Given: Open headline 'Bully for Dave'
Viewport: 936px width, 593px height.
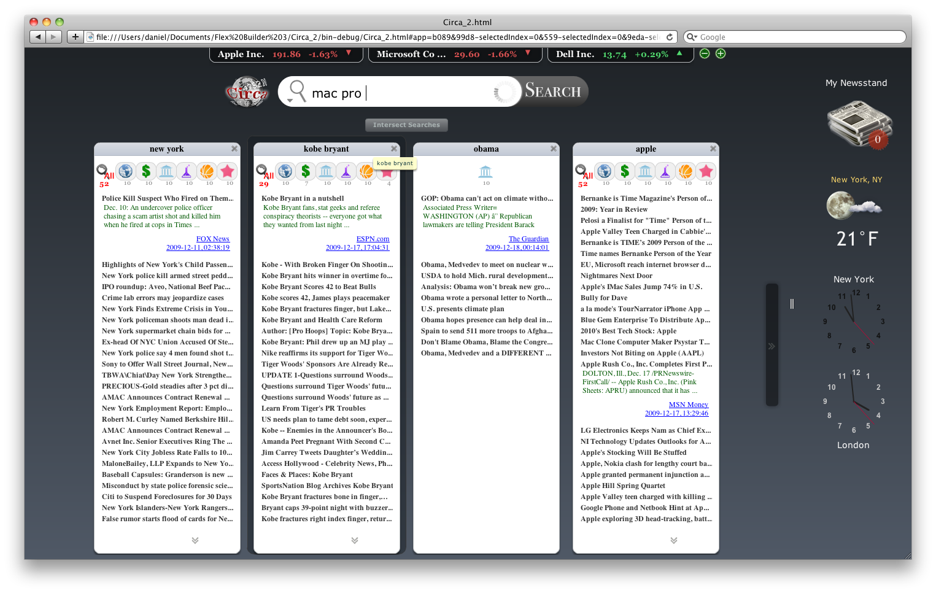Looking at the screenshot, I should click(x=604, y=298).
